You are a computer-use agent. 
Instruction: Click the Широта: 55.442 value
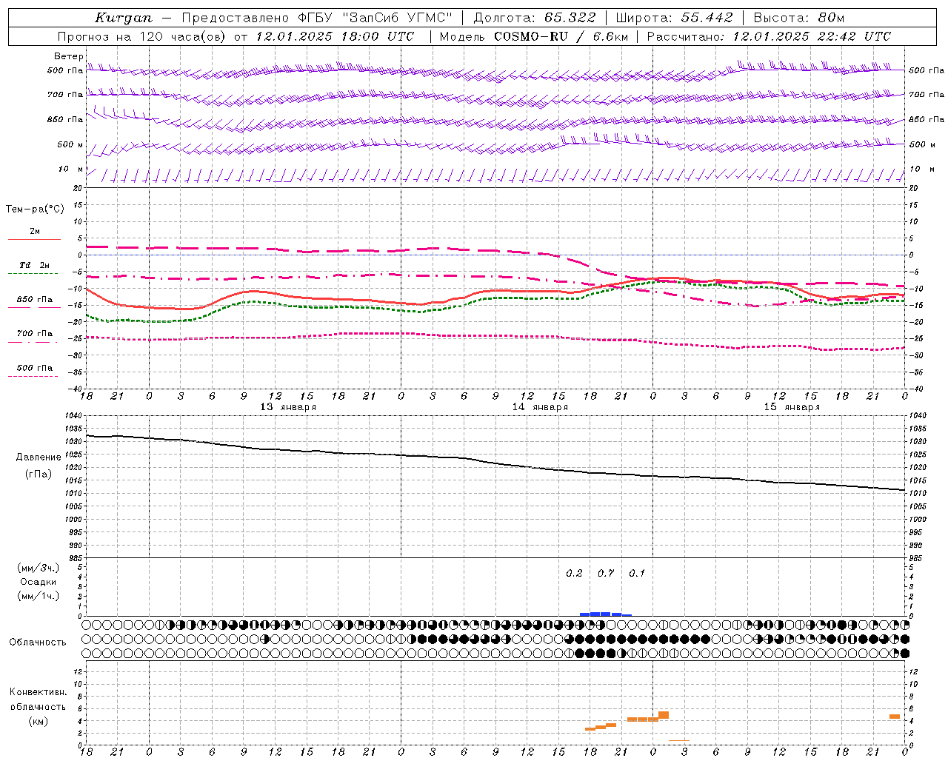tap(674, 18)
